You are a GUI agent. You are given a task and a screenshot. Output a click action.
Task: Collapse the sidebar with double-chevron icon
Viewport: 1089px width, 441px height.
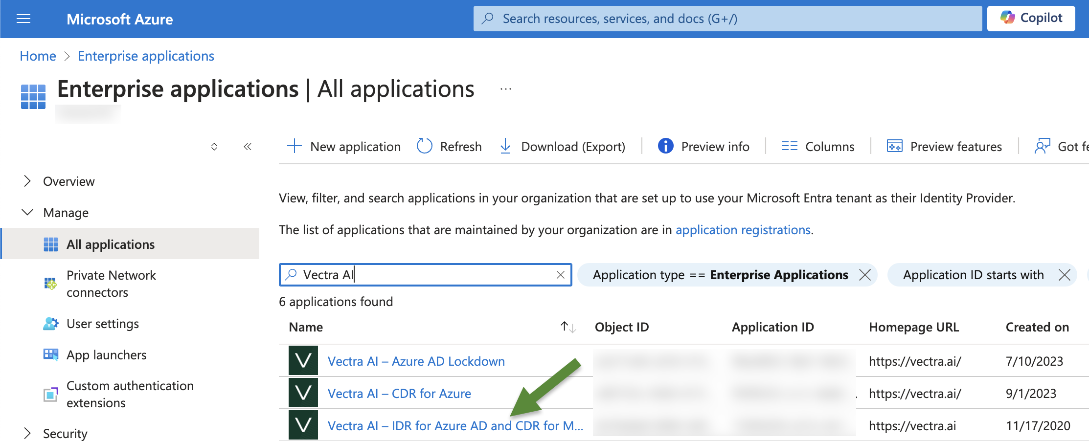[x=248, y=147]
